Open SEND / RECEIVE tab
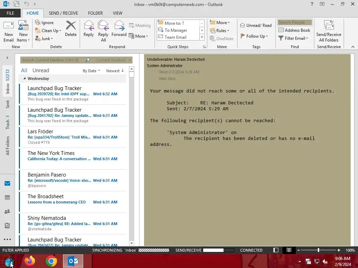 click(63, 13)
